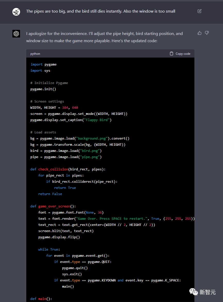Image resolution: width=223 pixels, height=302 pixels.
Task: Click the 'def game_over_screen():' line
Action: coord(53,206)
